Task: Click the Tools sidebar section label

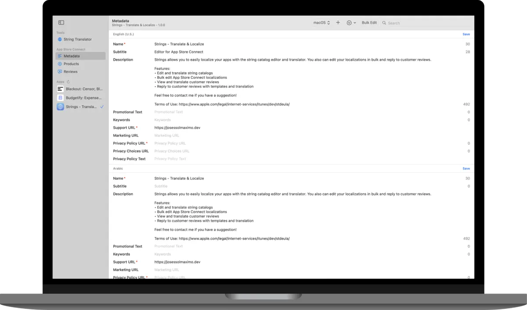Action: coord(61,33)
